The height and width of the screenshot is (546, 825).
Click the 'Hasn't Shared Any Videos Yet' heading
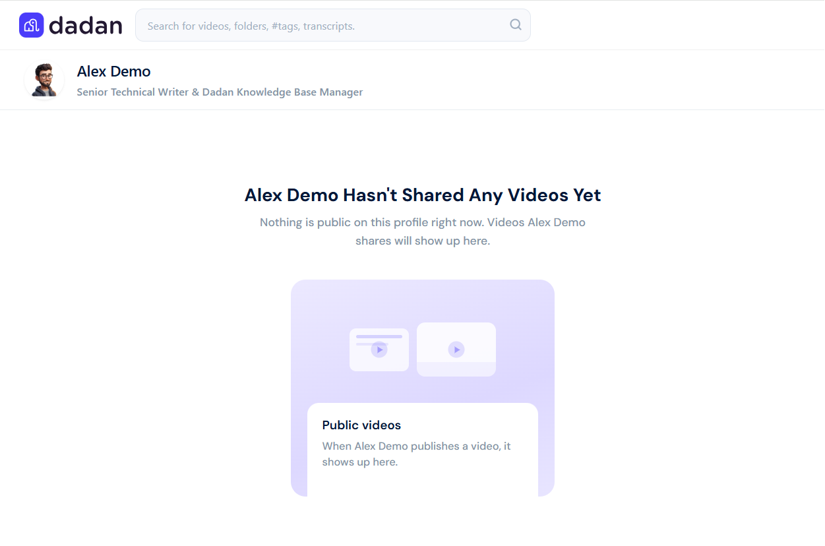pyautogui.click(x=423, y=195)
